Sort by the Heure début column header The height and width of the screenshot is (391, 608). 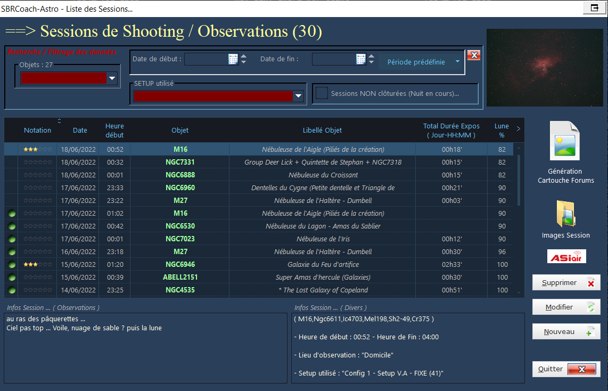point(114,131)
